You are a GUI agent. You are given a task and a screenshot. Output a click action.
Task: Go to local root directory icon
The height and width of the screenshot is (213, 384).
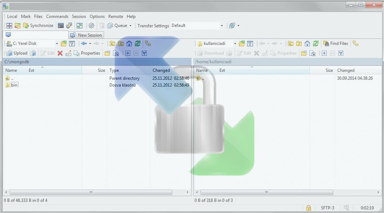coord(121,43)
